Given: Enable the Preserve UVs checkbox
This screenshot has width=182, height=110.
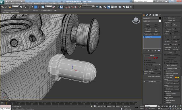Looking at the screenshot, I should point(166,29).
